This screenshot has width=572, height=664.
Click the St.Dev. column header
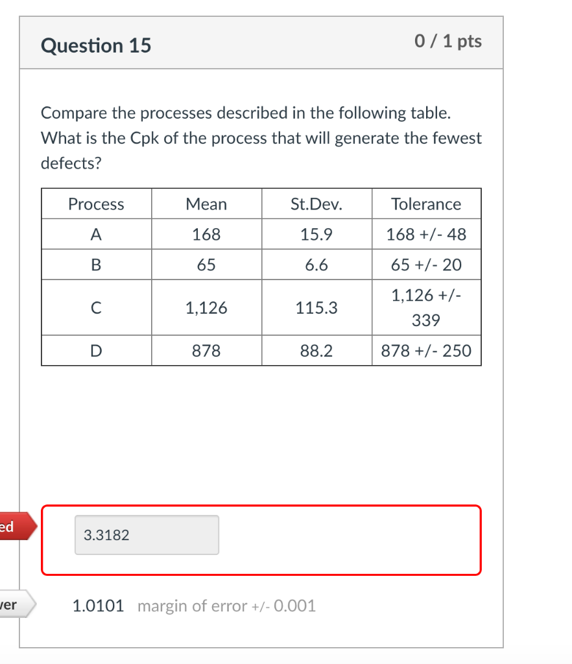[x=316, y=204]
